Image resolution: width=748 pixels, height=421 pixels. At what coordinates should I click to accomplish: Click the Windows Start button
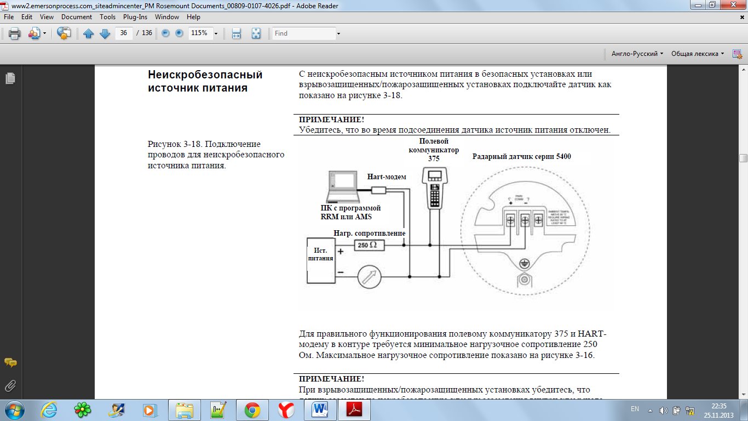pos(15,409)
